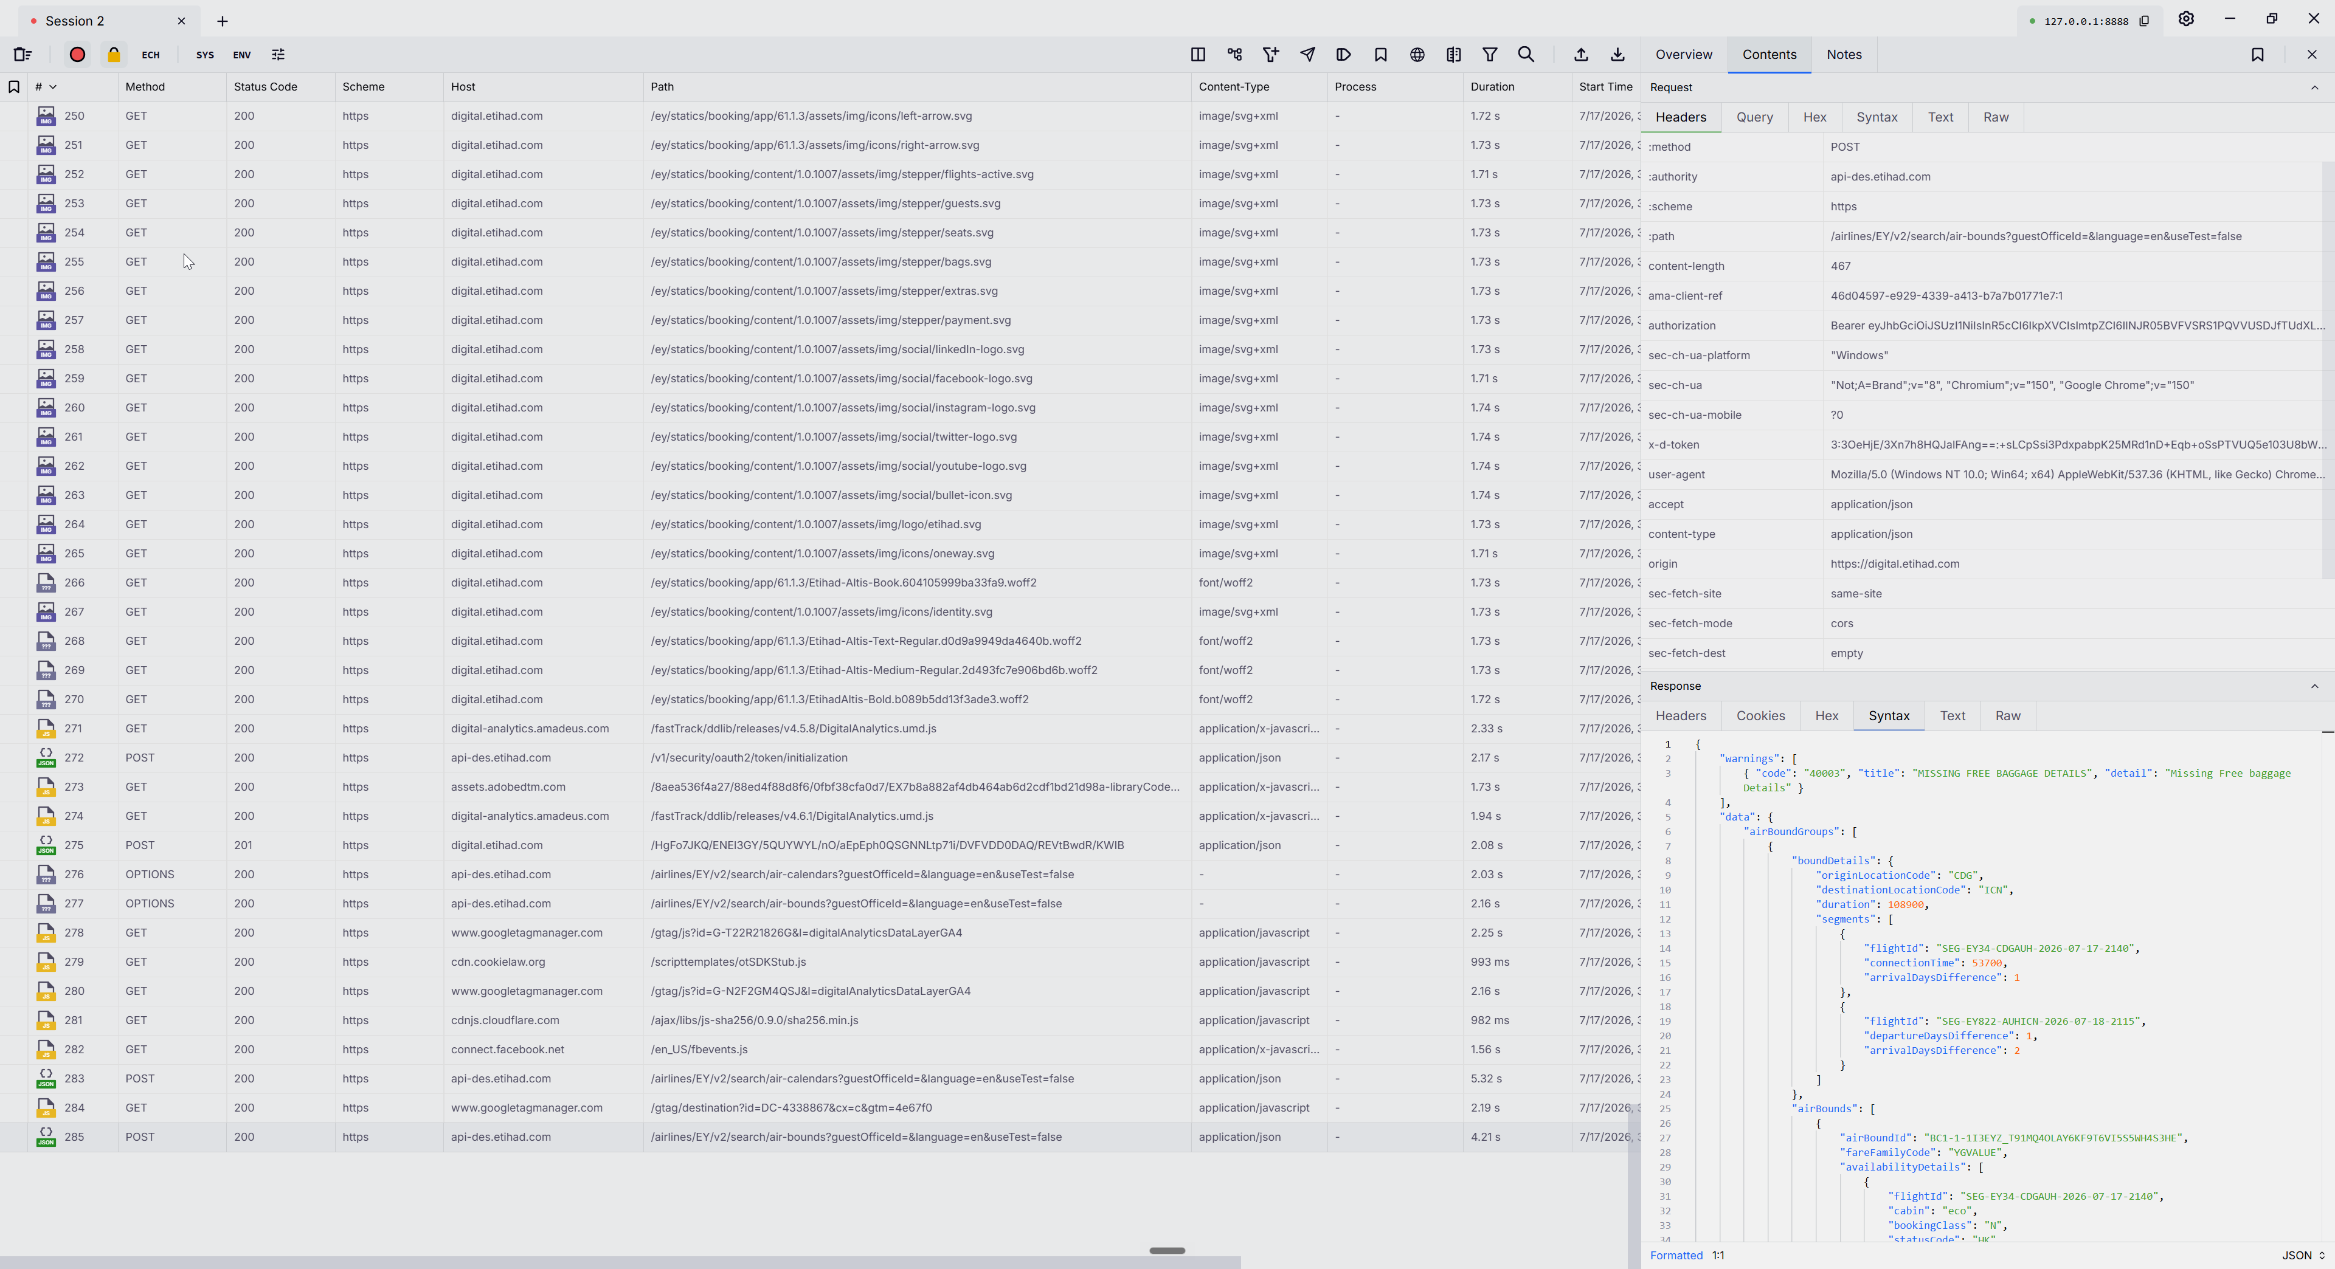The height and width of the screenshot is (1269, 2335).
Task: Close the details panel with X
Action: pyautogui.click(x=2311, y=54)
